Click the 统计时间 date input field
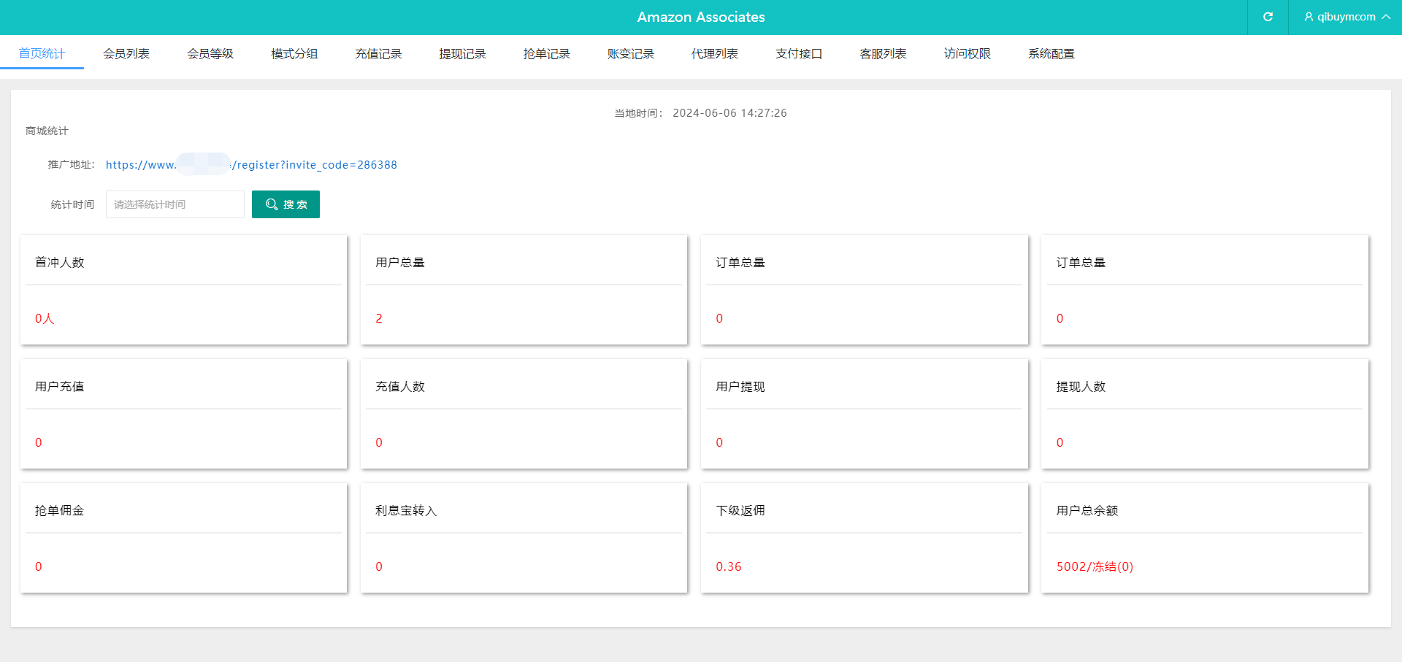1402x662 pixels. point(175,204)
